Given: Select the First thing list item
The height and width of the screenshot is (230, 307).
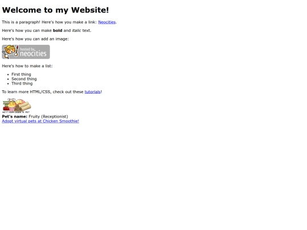Looking at the screenshot, I should click(21, 74).
